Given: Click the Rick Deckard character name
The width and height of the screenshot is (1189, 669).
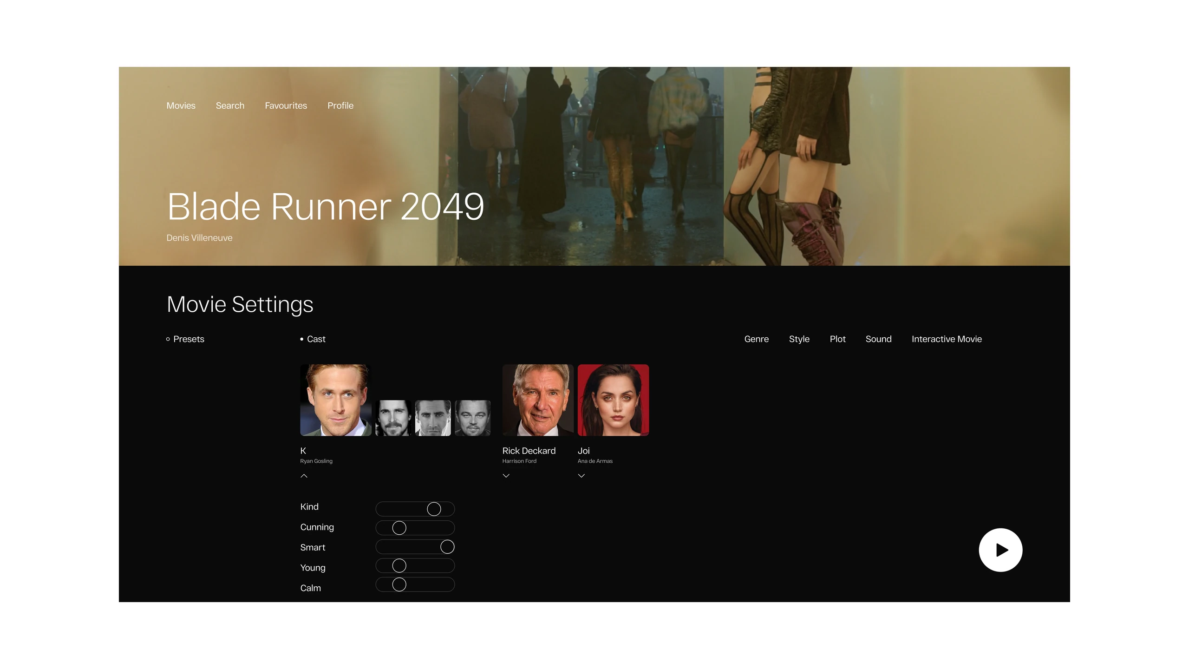Looking at the screenshot, I should pos(529,451).
